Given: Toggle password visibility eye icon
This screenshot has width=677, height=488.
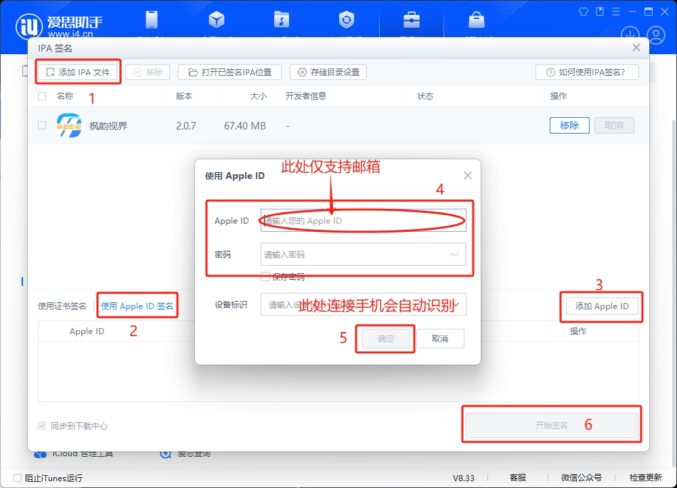Looking at the screenshot, I should [454, 255].
